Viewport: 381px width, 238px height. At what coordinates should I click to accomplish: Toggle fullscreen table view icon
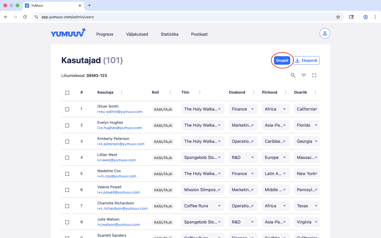point(314,75)
